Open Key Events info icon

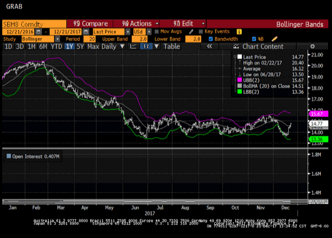click(239, 32)
